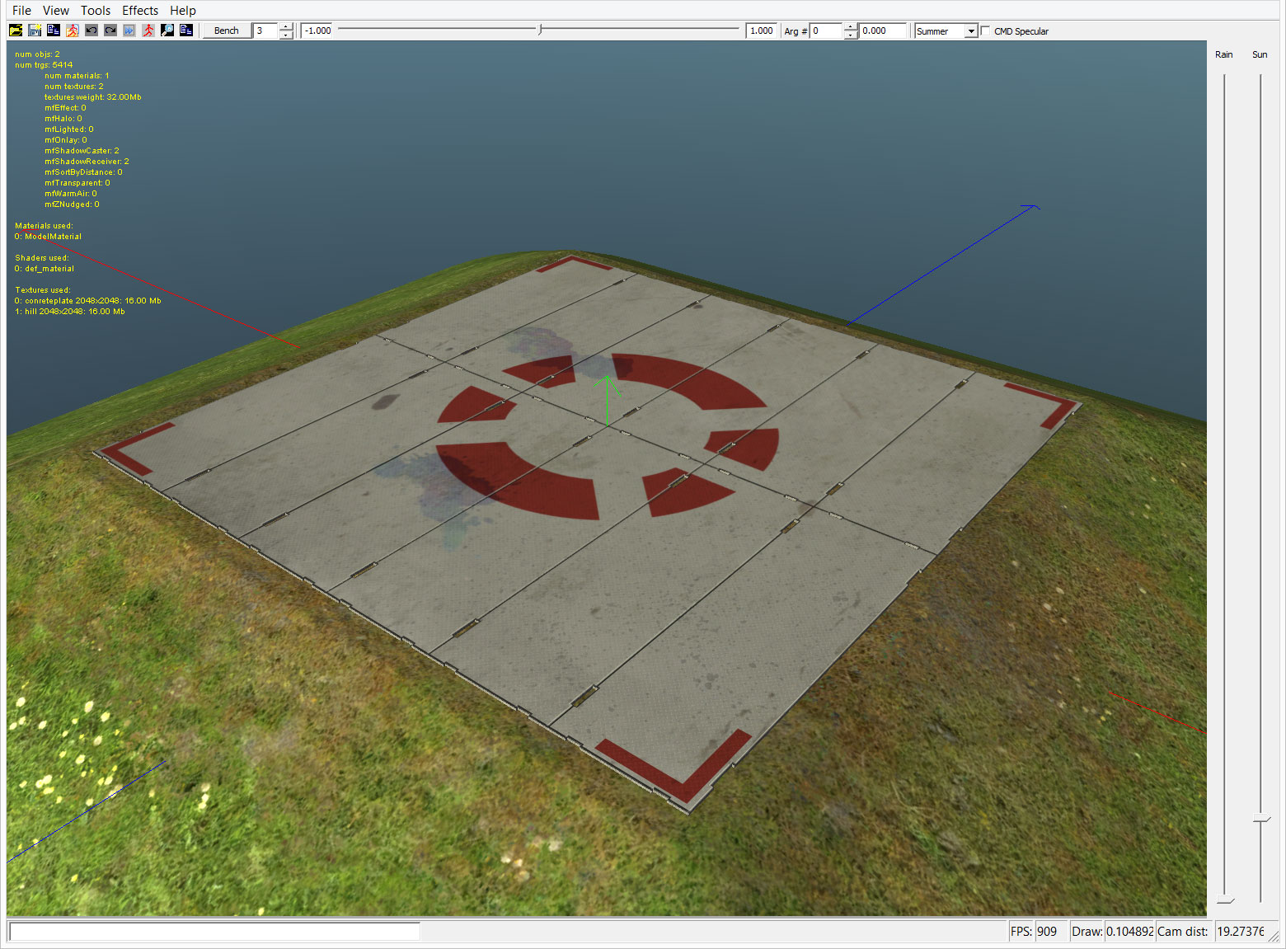The width and height of the screenshot is (1286, 949).
Task: Click the Redo arrow icon
Action: point(110,30)
